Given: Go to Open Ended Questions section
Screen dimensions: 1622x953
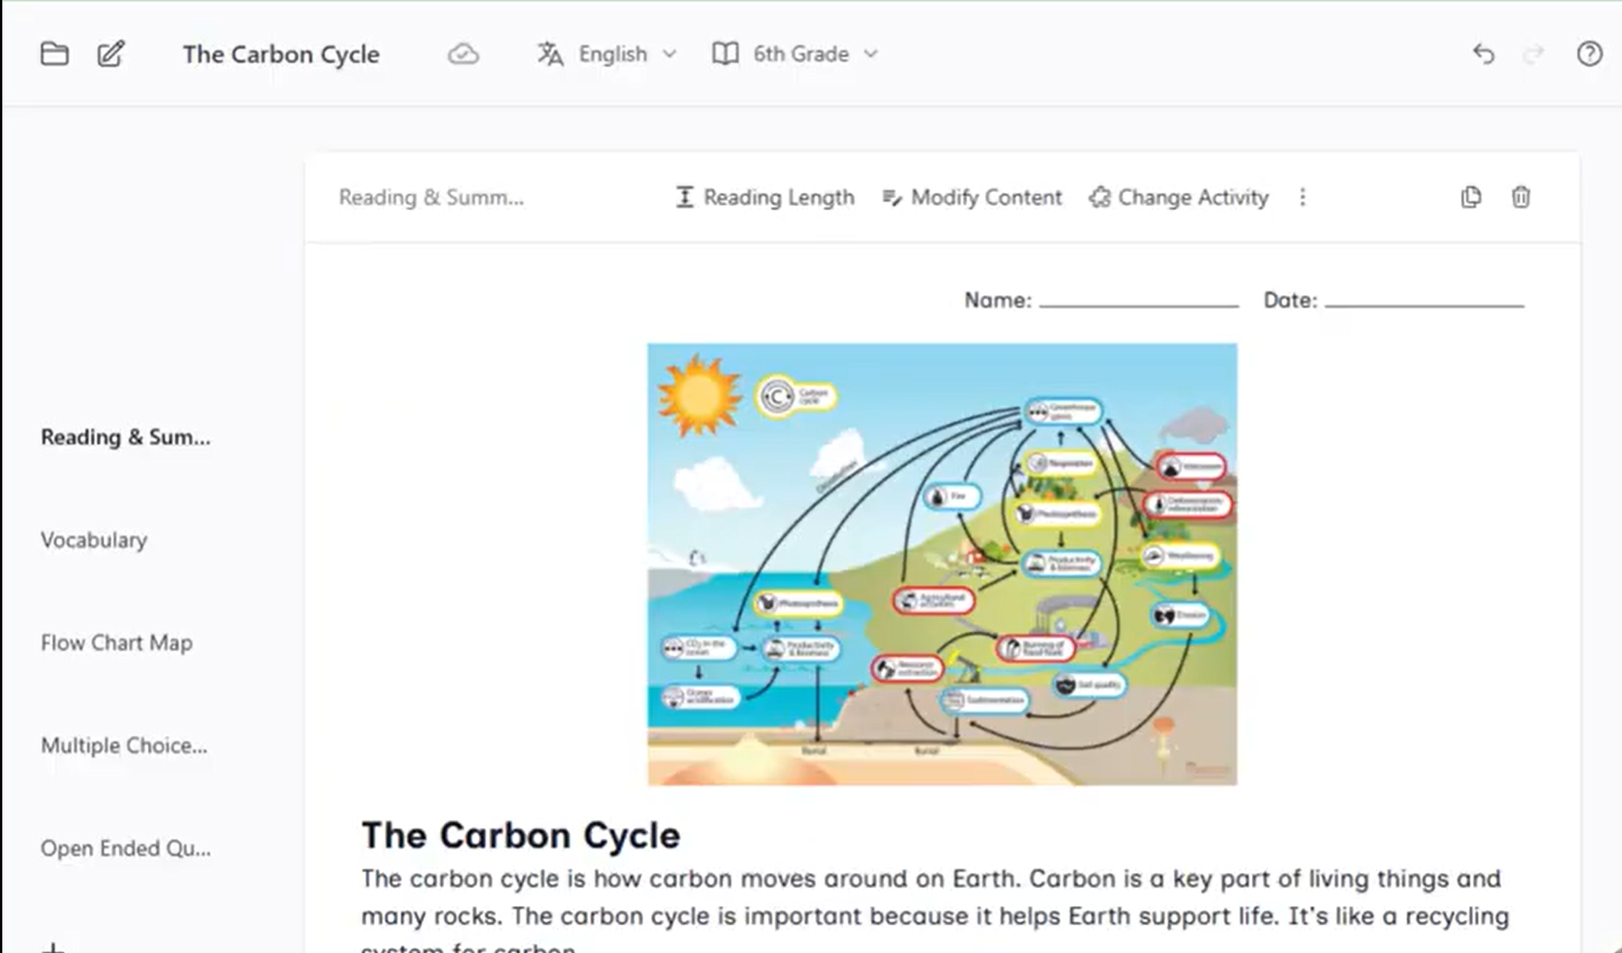Looking at the screenshot, I should pyautogui.click(x=126, y=849).
